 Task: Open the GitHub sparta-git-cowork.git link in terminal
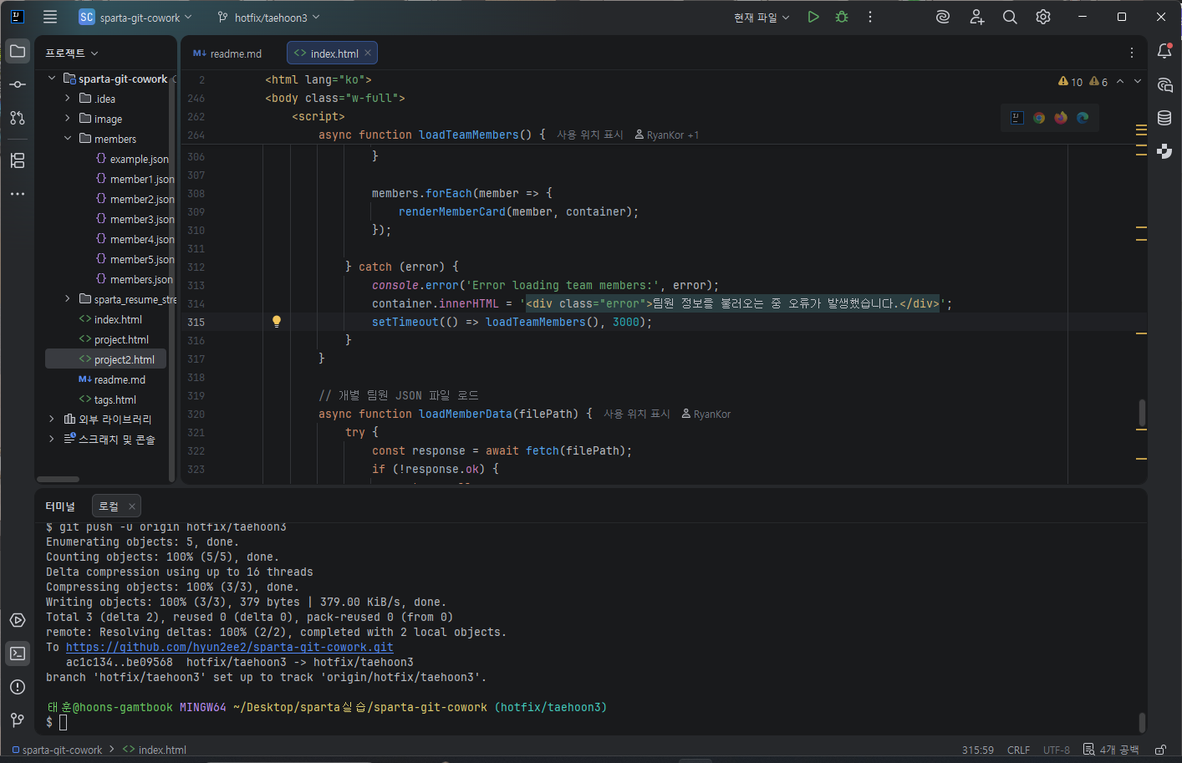pos(229,648)
